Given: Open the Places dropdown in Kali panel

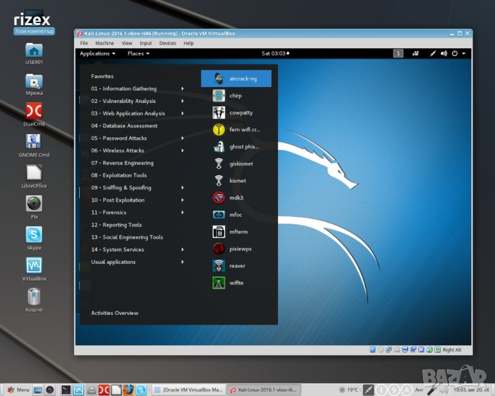Looking at the screenshot, I should pyautogui.click(x=138, y=53).
